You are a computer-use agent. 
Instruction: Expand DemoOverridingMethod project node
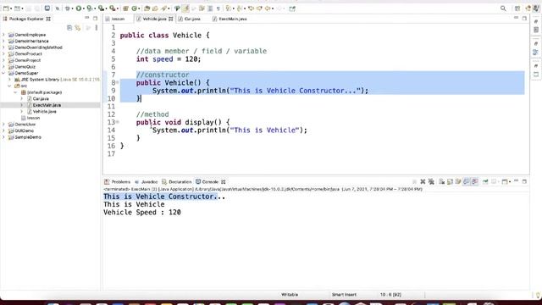click(x=3, y=47)
